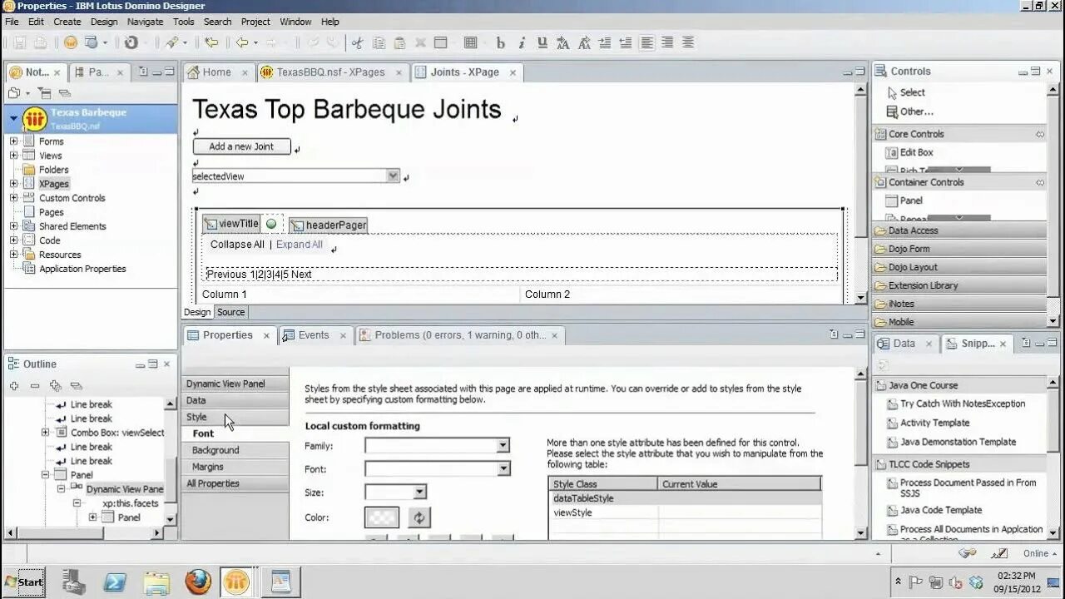Click the Expand All link

(300, 244)
